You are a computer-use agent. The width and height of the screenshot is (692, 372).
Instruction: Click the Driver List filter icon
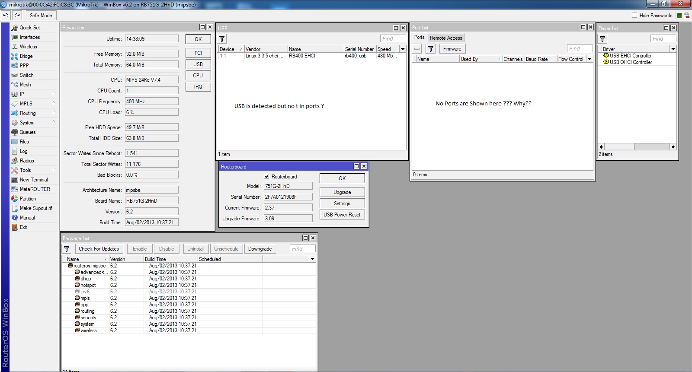603,39
